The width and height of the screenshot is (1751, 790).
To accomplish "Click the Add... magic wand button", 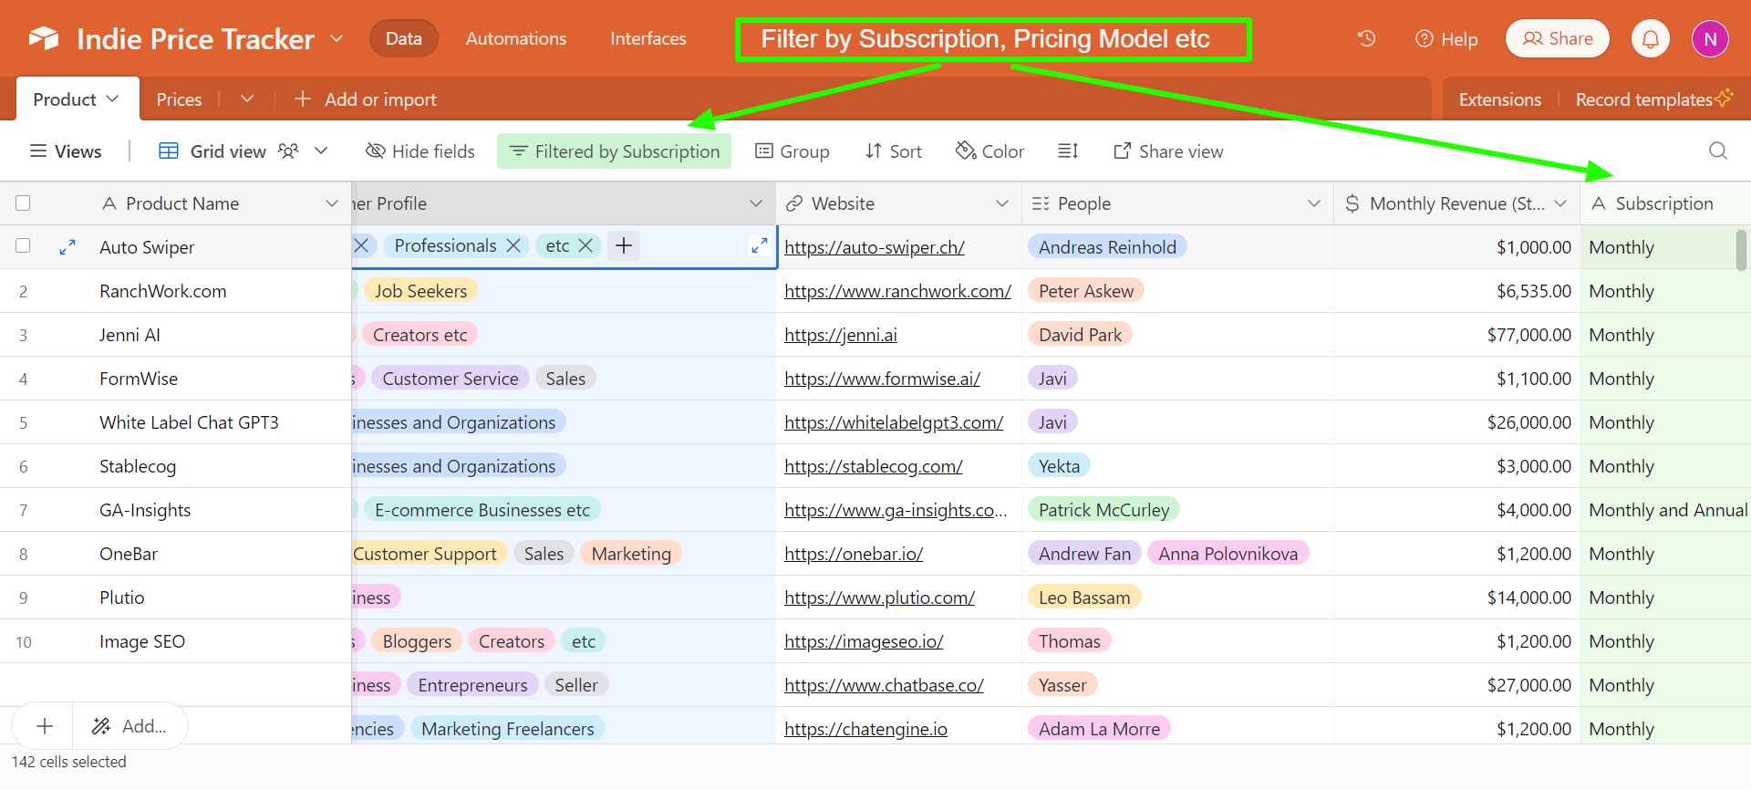I will pos(130,726).
